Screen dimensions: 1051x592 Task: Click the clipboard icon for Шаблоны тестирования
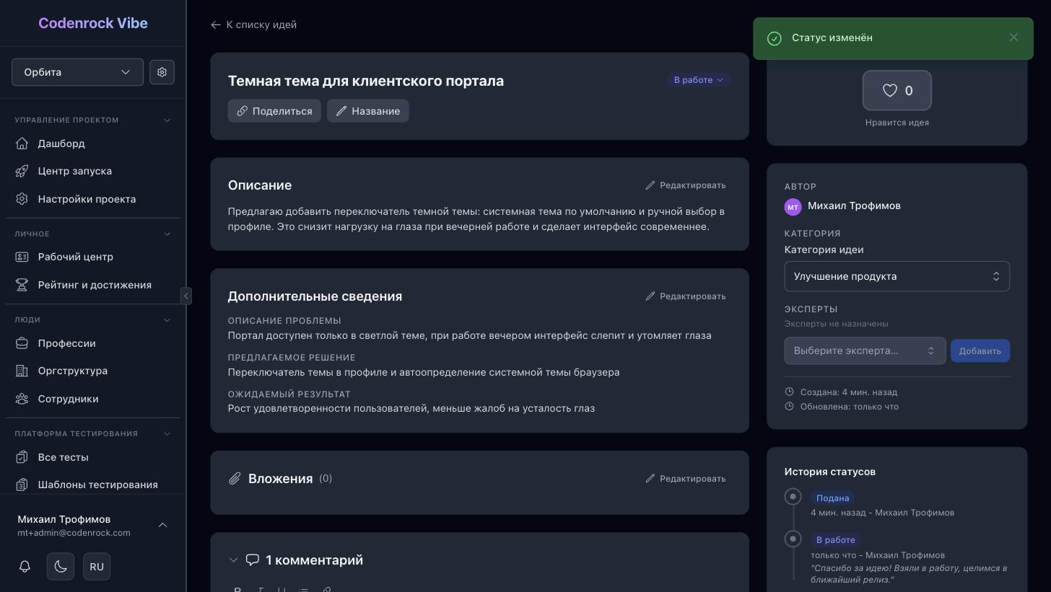point(22,485)
